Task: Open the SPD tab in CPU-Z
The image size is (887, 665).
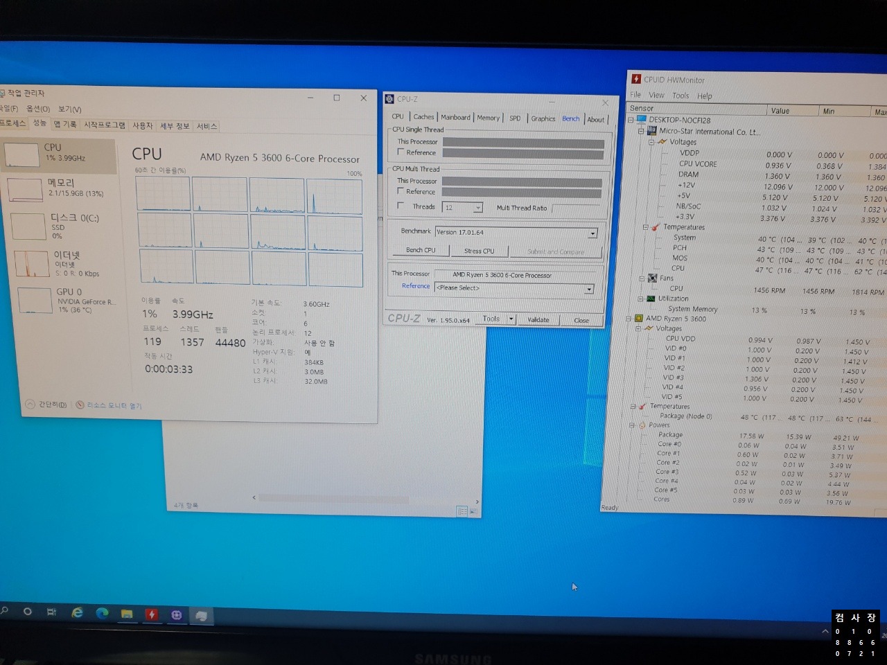Action: [x=515, y=118]
